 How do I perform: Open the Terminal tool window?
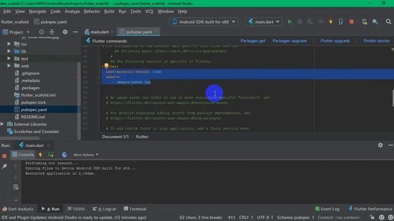(135, 209)
